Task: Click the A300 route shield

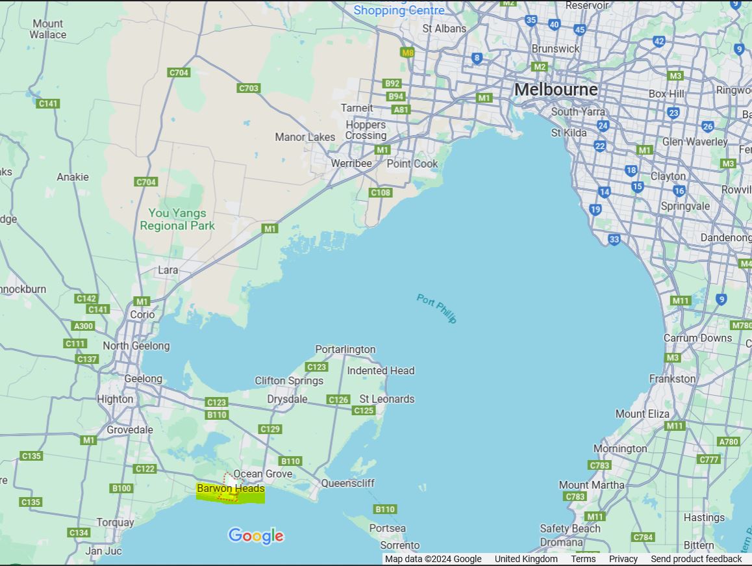Action: point(83,326)
